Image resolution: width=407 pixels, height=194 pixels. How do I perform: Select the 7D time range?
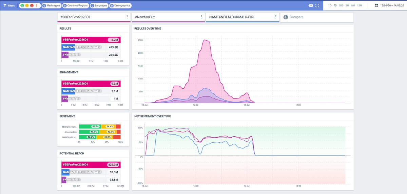pyautogui.click(x=335, y=5)
